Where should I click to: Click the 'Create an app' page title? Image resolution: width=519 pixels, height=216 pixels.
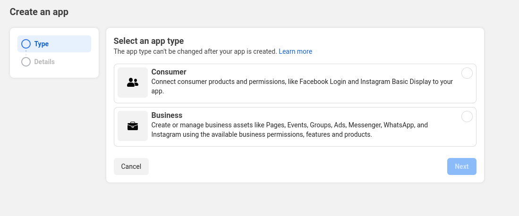(39, 12)
